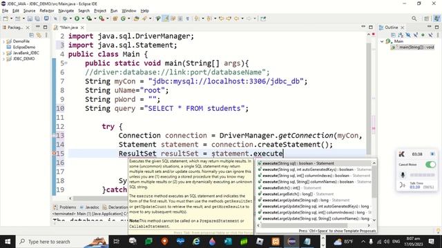
Task: Expand the JDBC_DEMO project
Action: point(3,59)
